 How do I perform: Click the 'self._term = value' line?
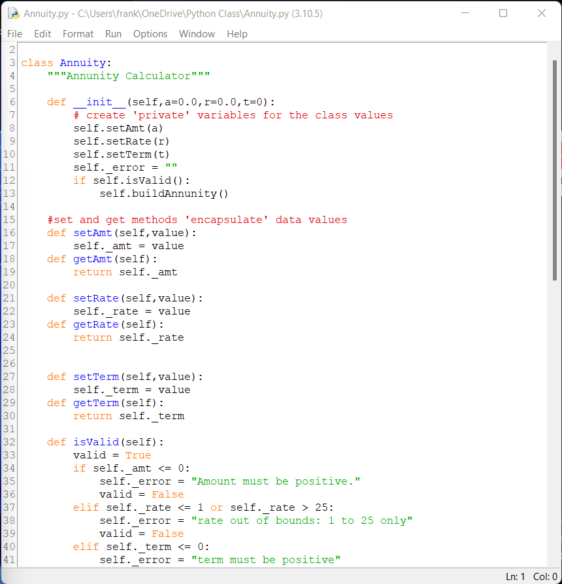click(132, 390)
